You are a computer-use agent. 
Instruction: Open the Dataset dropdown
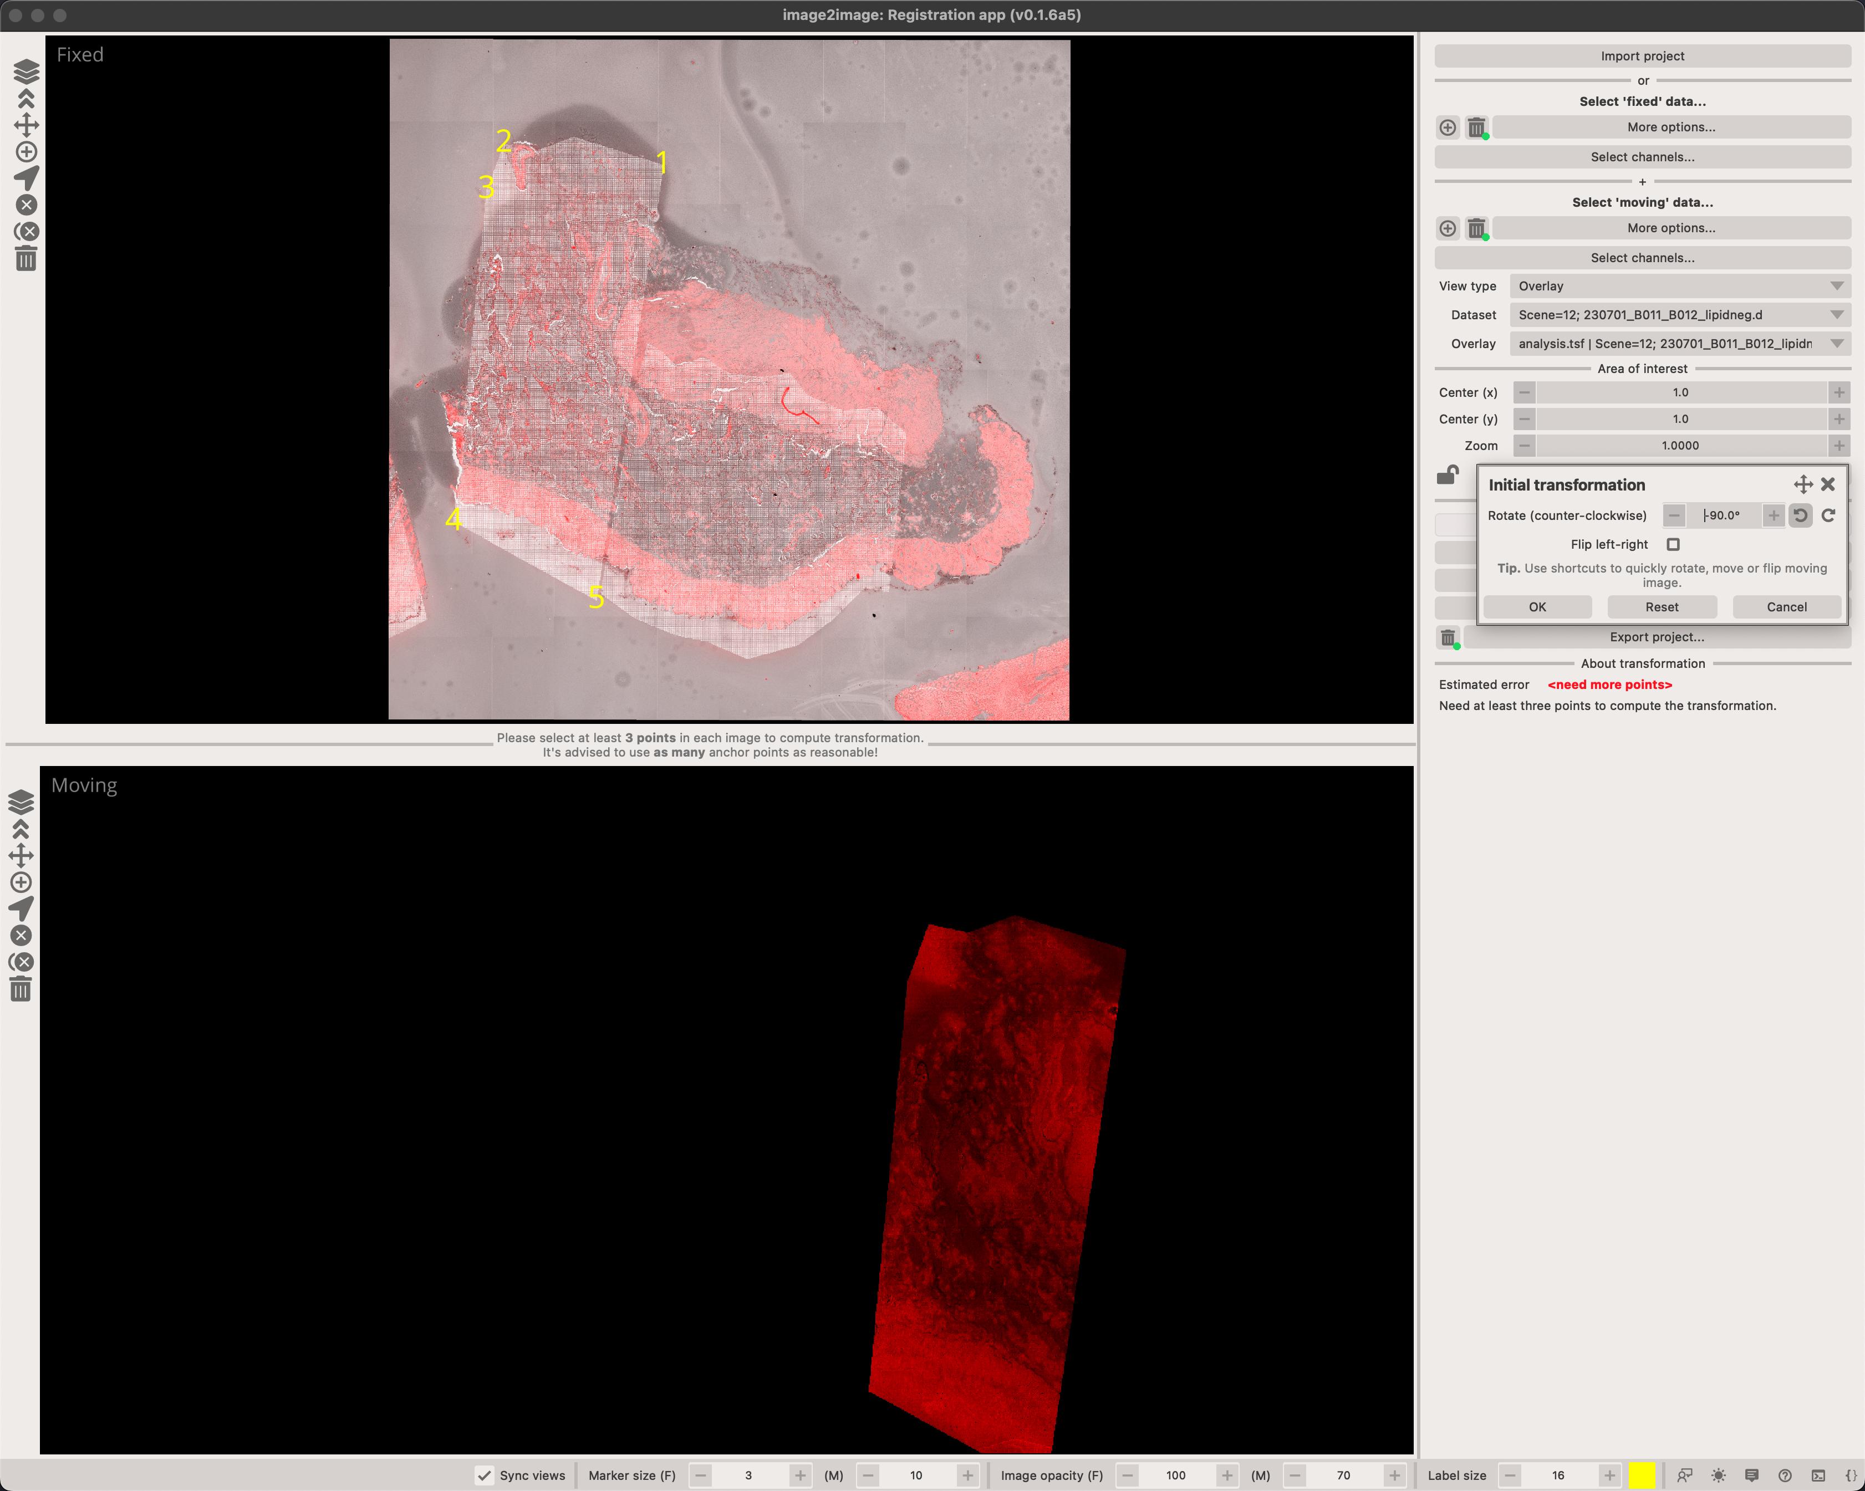(x=1679, y=315)
